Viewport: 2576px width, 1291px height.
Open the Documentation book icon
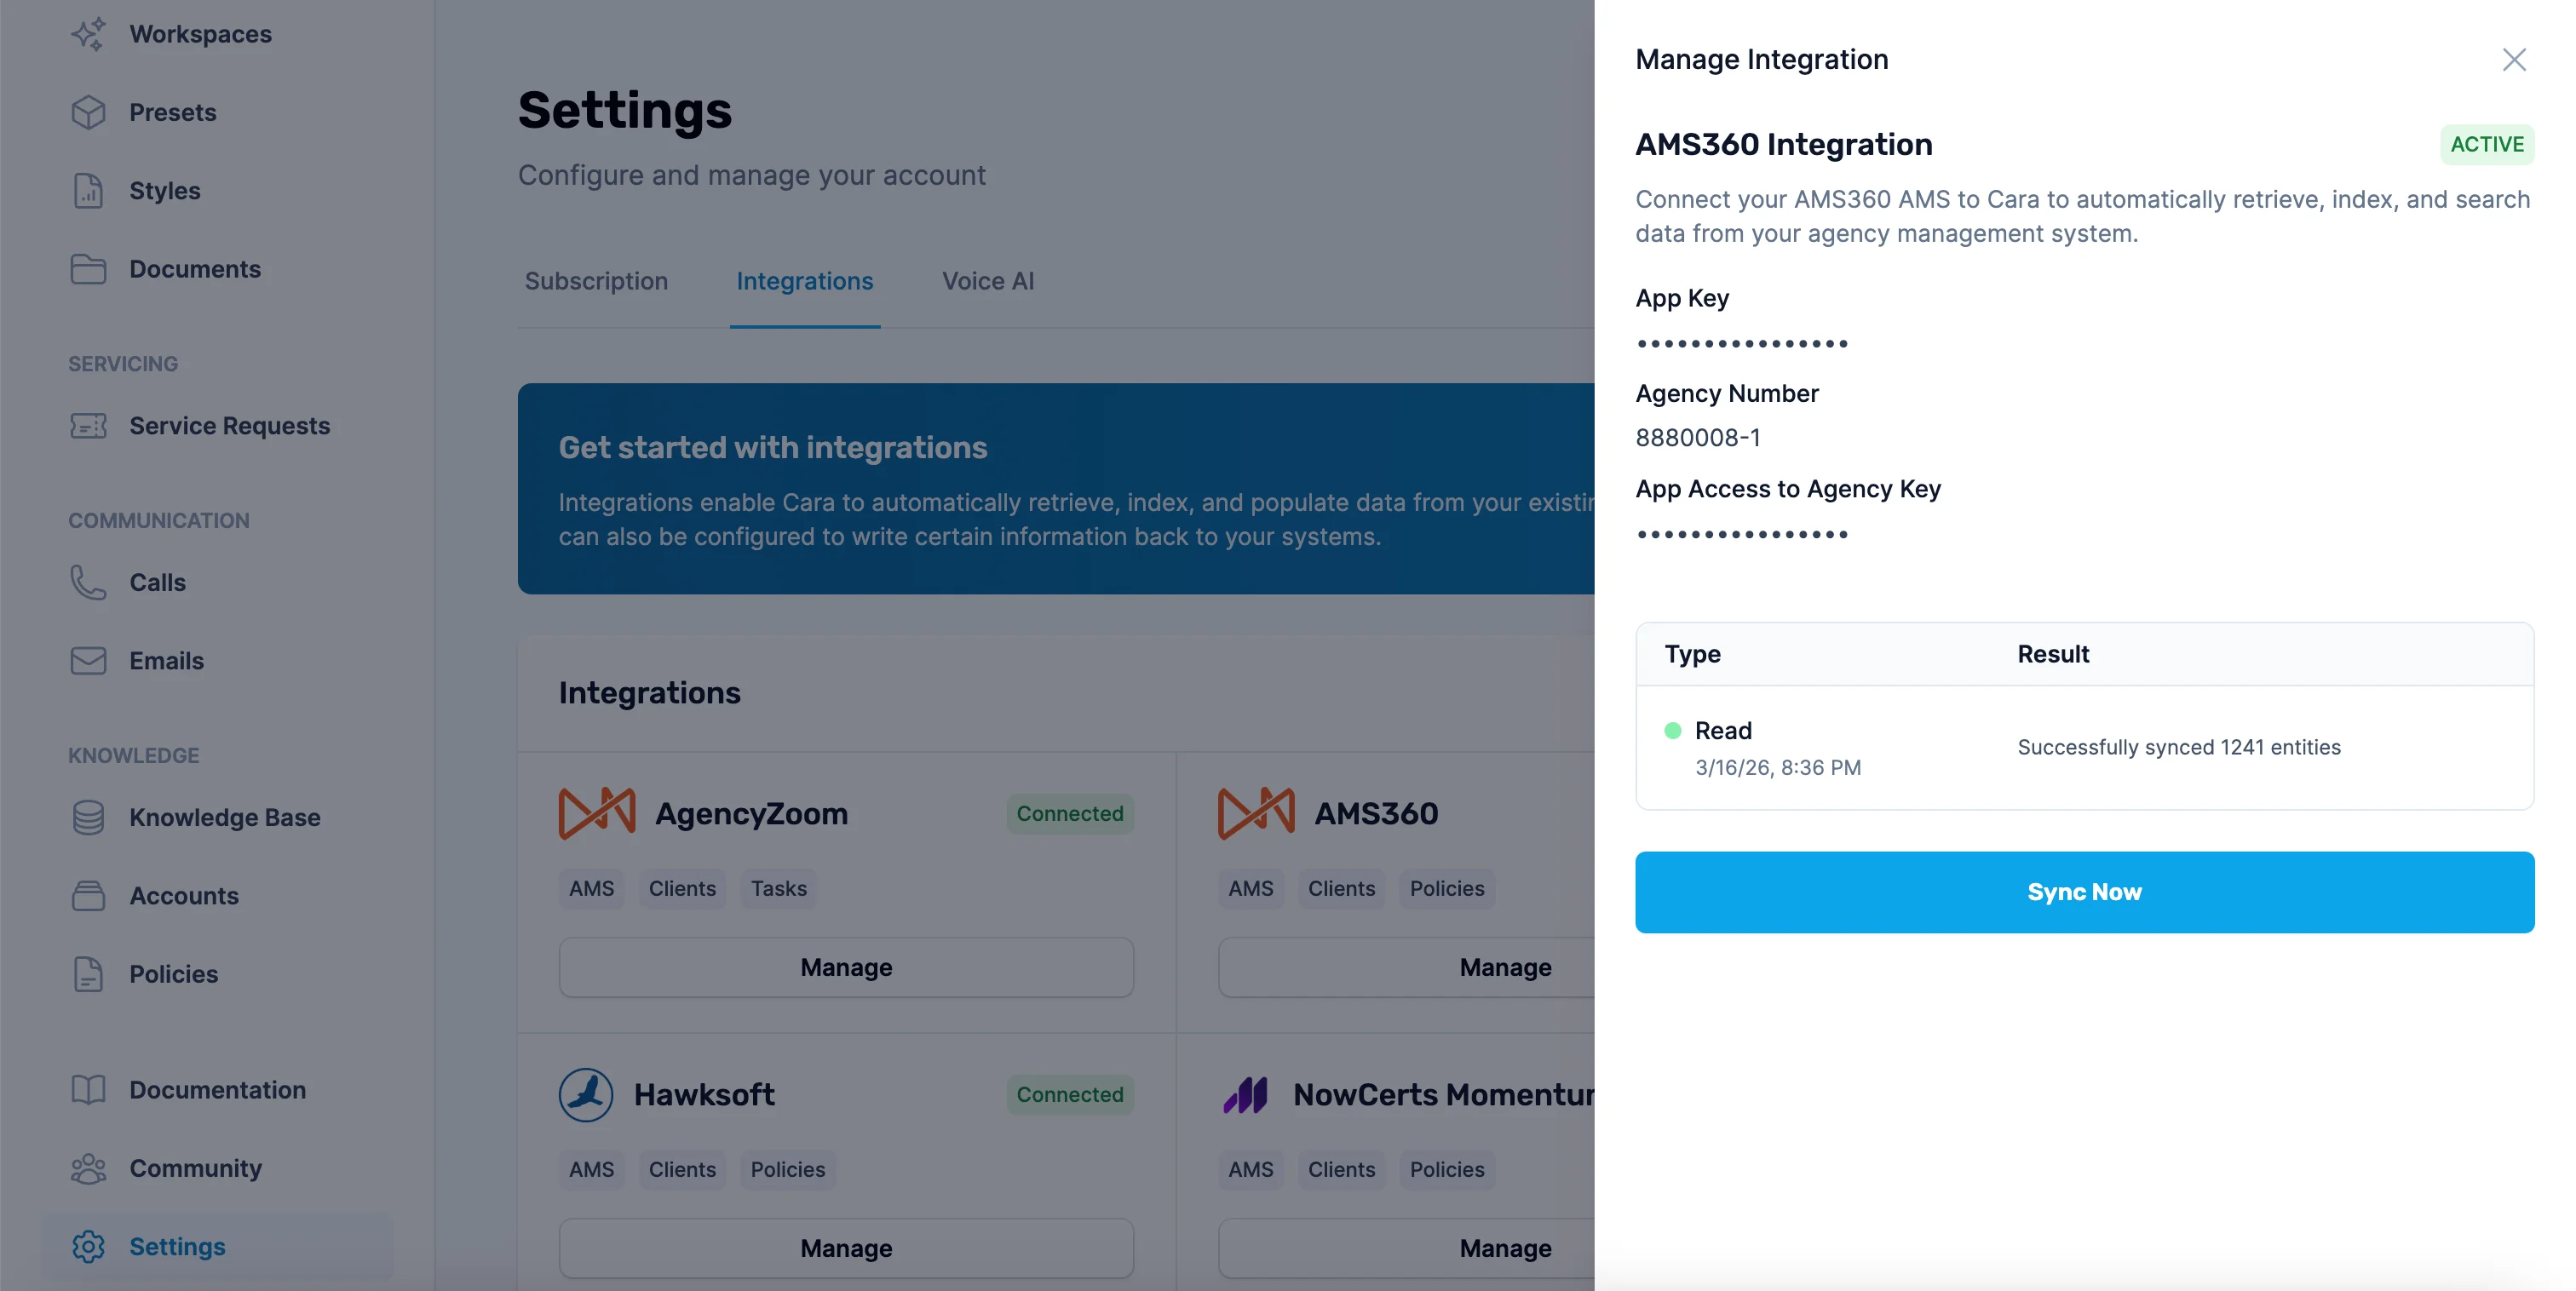click(x=88, y=1090)
